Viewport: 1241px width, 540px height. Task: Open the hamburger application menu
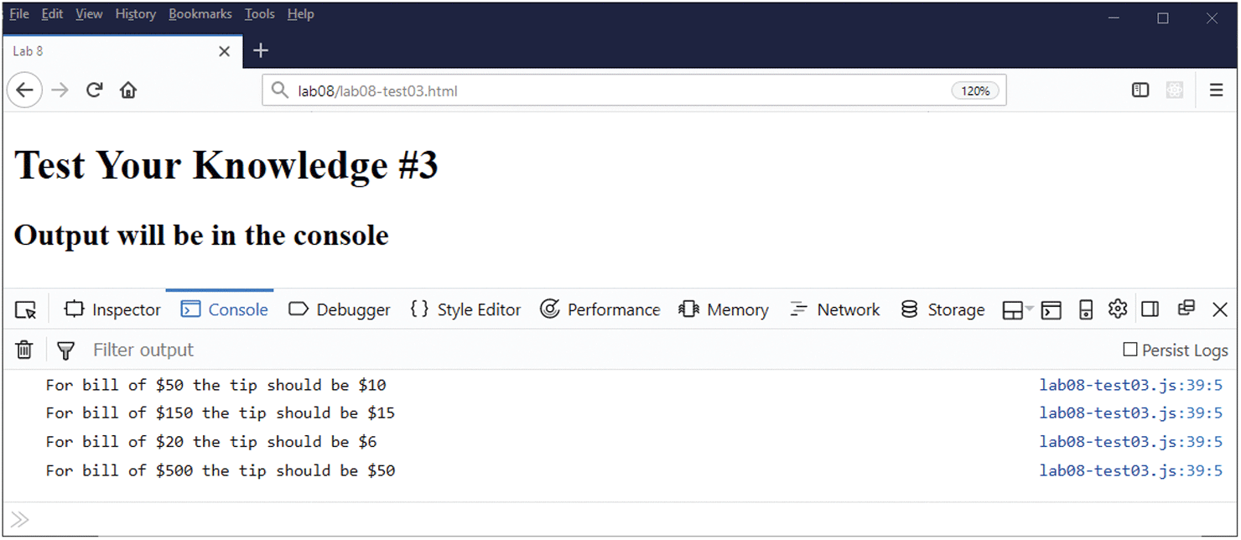pyautogui.click(x=1216, y=91)
